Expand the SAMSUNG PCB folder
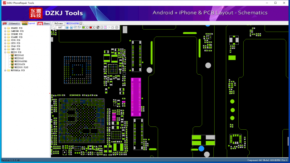 coord(5,31)
